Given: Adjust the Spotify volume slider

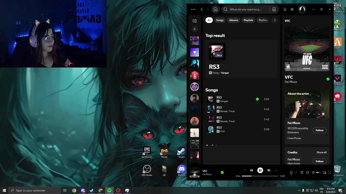Looking at the screenshot, I should coord(319,172).
